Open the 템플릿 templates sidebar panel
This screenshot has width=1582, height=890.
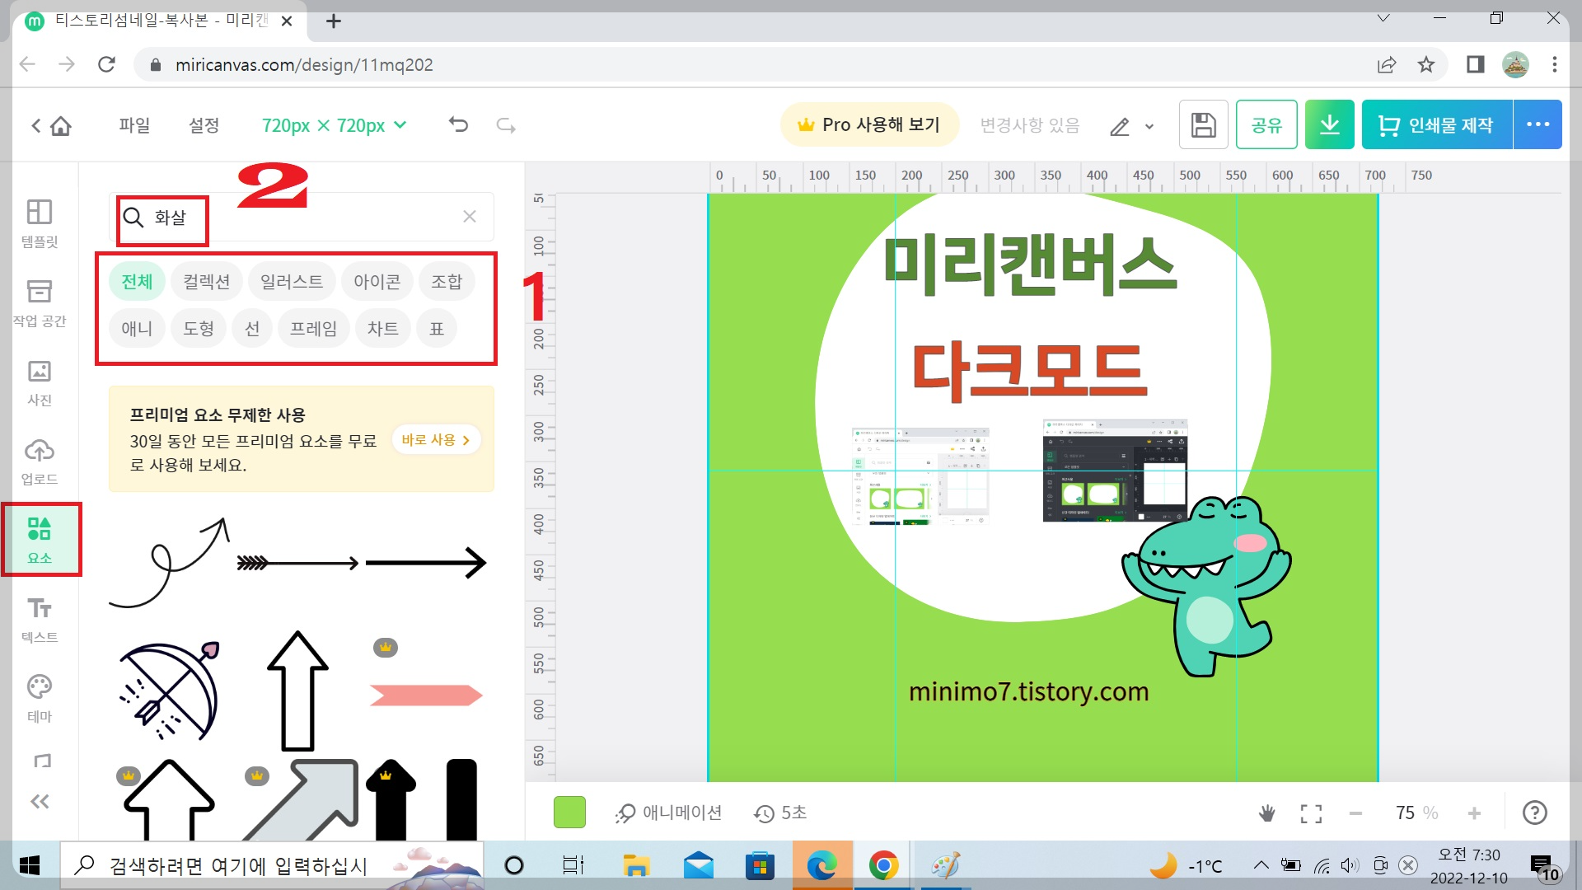pos(40,222)
